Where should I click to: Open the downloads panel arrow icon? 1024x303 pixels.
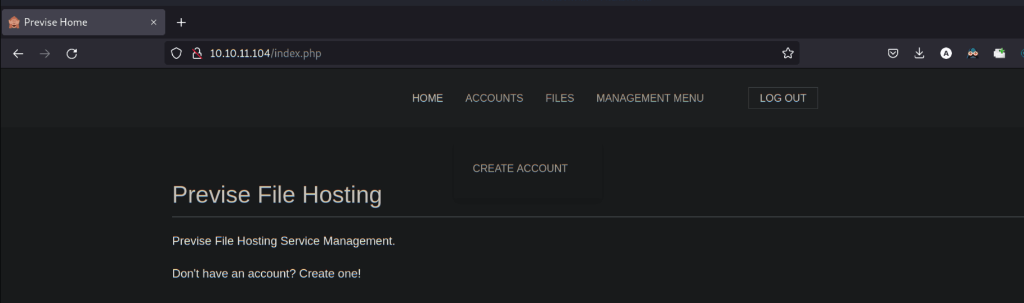click(x=919, y=53)
